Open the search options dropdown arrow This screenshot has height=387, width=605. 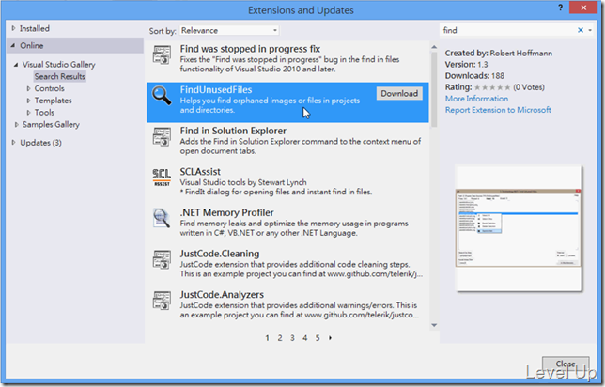[x=590, y=30]
